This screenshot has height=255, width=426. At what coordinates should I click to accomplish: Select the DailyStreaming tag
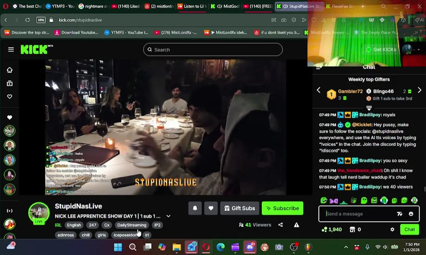tap(132, 225)
